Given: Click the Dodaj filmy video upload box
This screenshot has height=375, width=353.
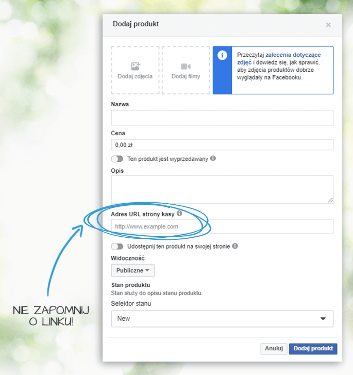Looking at the screenshot, I should click(186, 70).
